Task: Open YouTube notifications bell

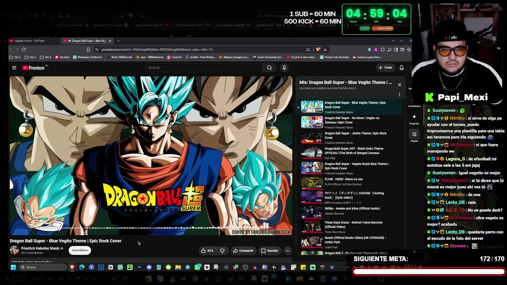Action: coord(401,68)
